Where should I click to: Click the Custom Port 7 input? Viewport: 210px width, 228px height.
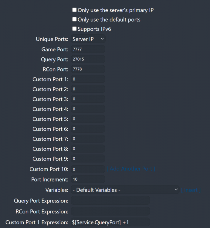click(88, 139)
